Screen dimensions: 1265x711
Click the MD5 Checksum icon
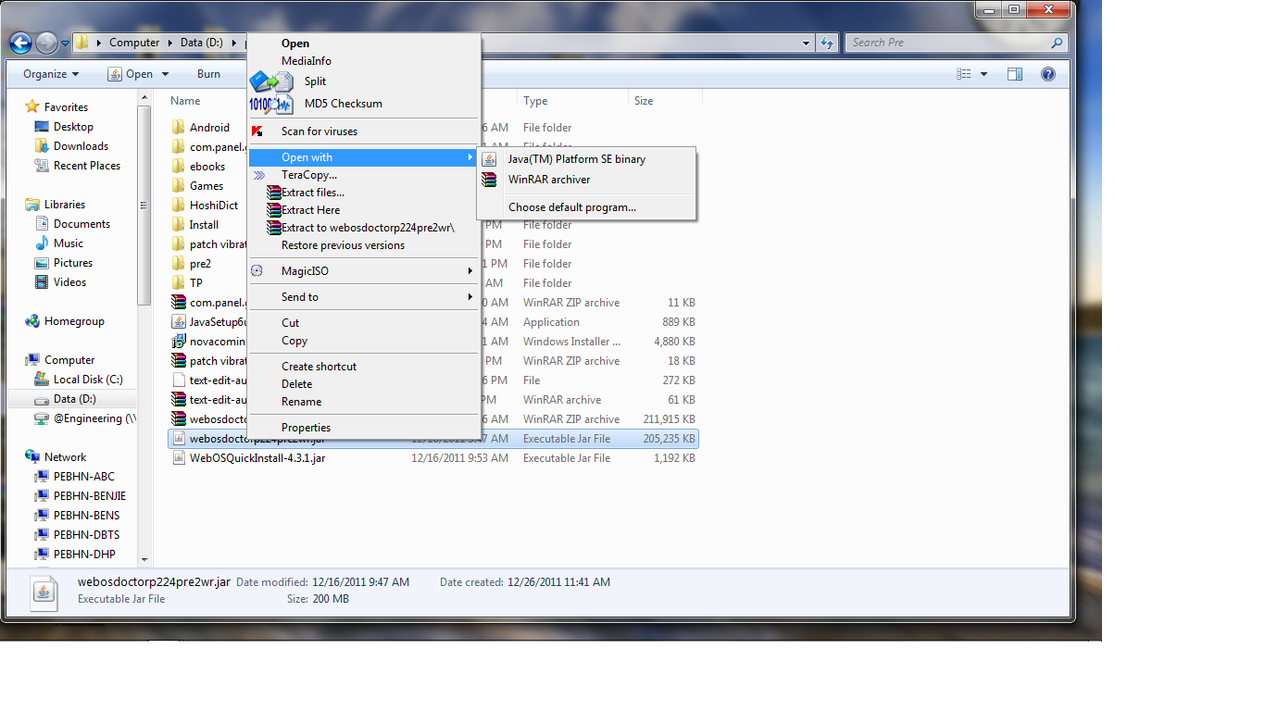coord(271,104)
